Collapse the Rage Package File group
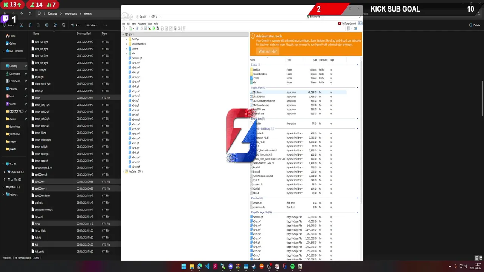The image size is (484, 272). 358,212
